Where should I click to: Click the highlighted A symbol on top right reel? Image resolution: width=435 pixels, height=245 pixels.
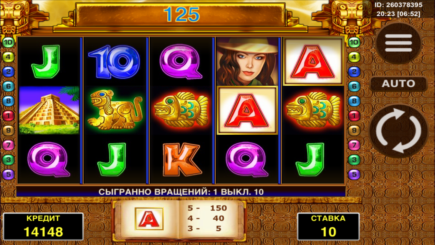click(x=313, y=61)
